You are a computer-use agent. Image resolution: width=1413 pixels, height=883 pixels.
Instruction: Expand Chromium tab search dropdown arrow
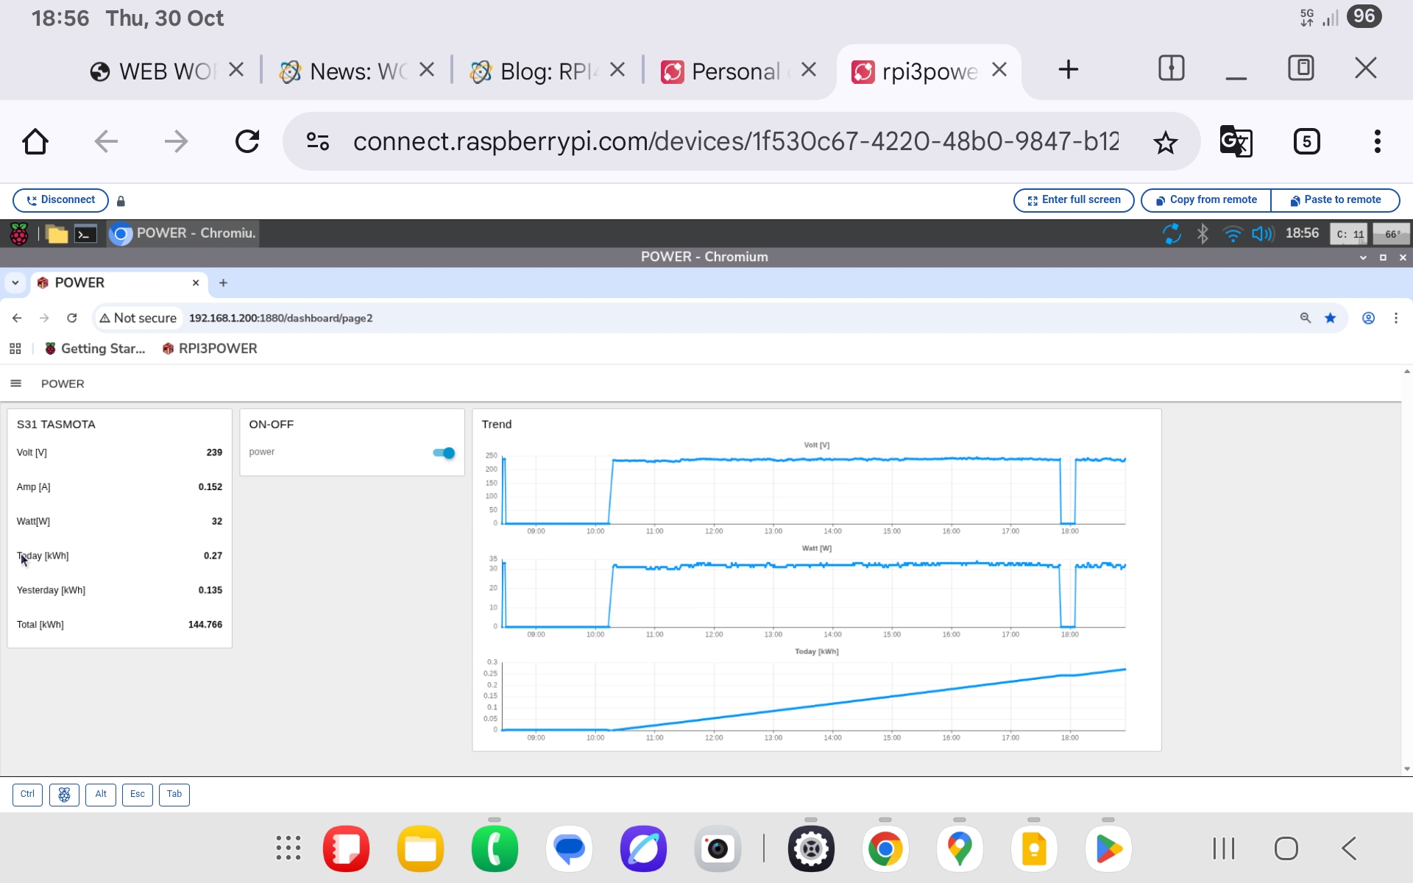pos(15,283)
